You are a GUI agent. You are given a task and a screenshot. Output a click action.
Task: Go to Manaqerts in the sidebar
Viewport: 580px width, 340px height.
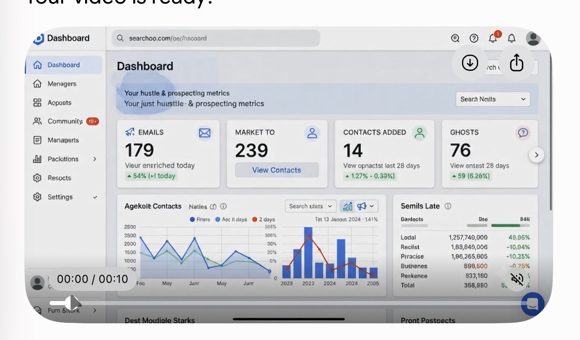click(63, 140)
